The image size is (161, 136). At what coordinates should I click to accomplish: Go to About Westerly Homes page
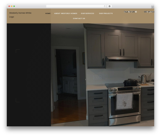click(66, 14)
